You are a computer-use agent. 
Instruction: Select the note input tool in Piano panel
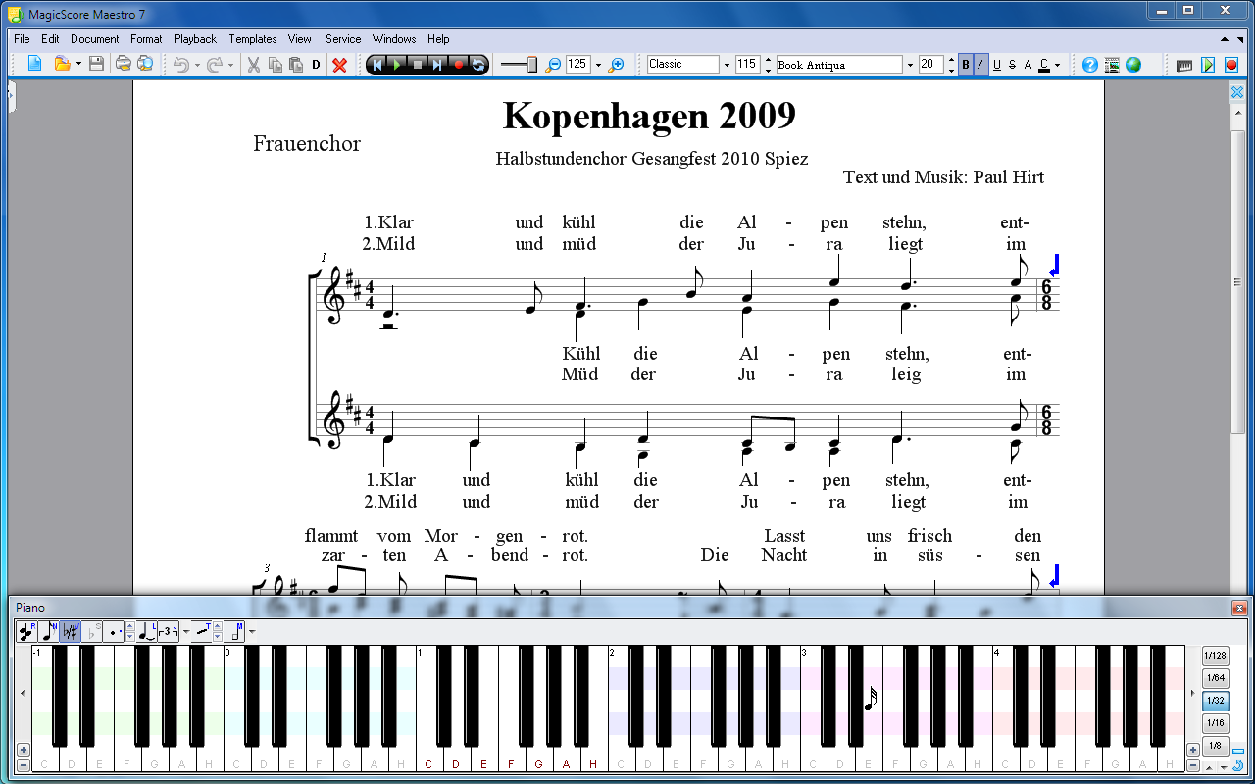click(48, 631)
